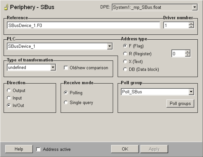Screen dimensions: 203x157
Task: Open the DPE dropdown list
Action: [195, 7]
